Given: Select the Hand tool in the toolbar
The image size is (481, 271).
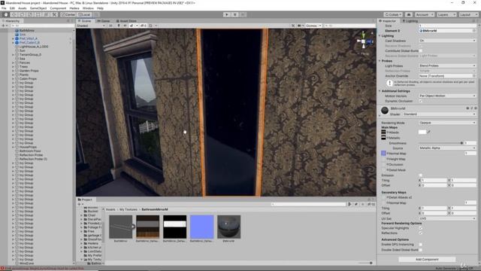Looking at the screenshot, I should pos(6,14).
